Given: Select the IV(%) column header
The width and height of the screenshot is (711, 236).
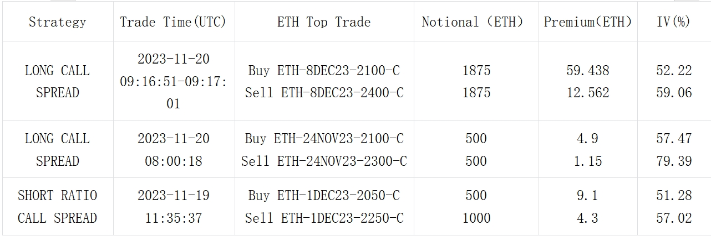Looking at the screenshot, I should coord(674,22).
